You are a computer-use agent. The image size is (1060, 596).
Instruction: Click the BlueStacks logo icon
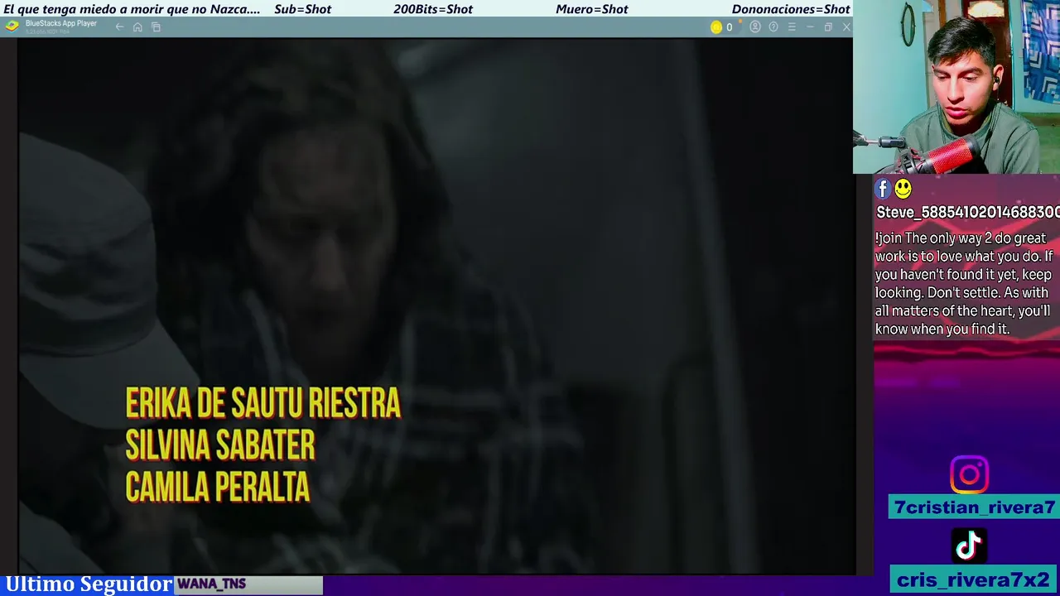coord(12,26)
